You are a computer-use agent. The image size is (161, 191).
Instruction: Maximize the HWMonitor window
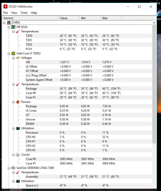tap(139, 7)
